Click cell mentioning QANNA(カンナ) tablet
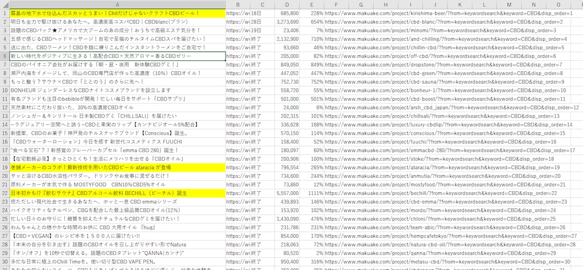Viewport: 583px width, 270px height. click(118, 253)
